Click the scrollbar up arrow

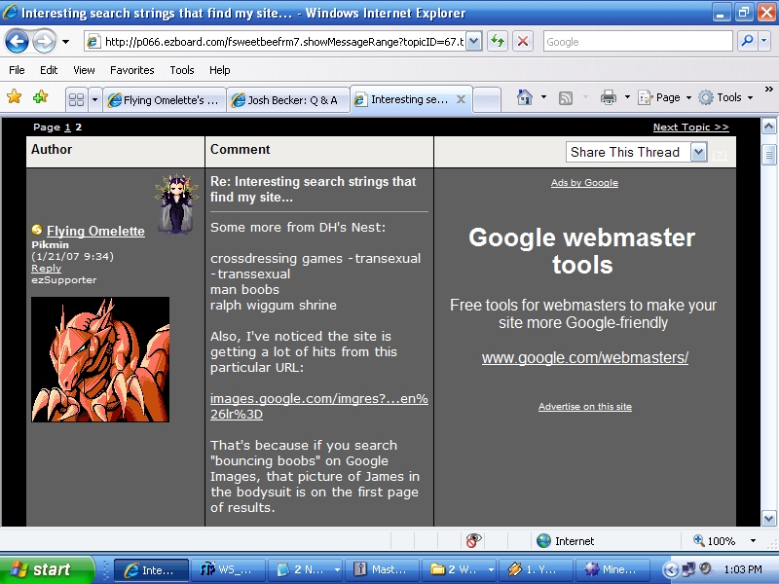click(768, 127)
